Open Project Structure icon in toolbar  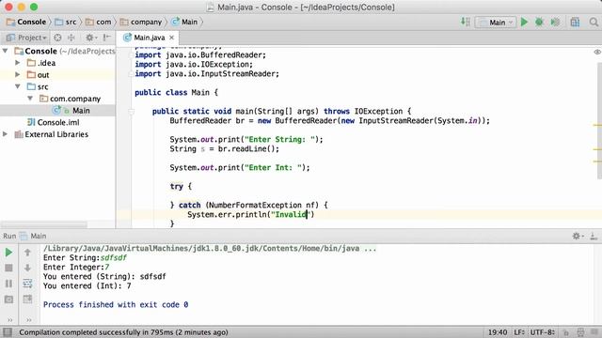575,23
